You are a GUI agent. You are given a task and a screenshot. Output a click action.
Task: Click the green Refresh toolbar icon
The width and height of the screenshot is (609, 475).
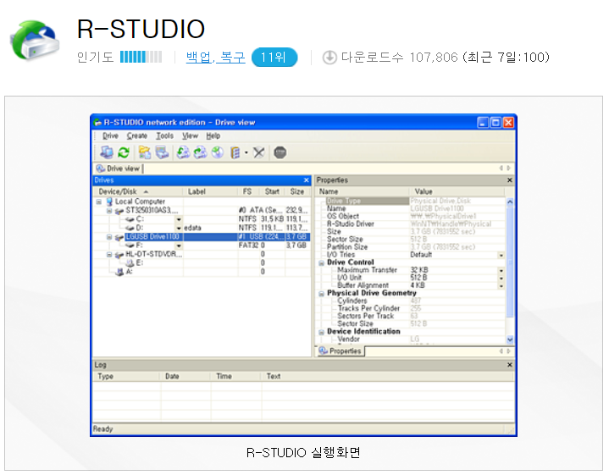pos(124,152)
